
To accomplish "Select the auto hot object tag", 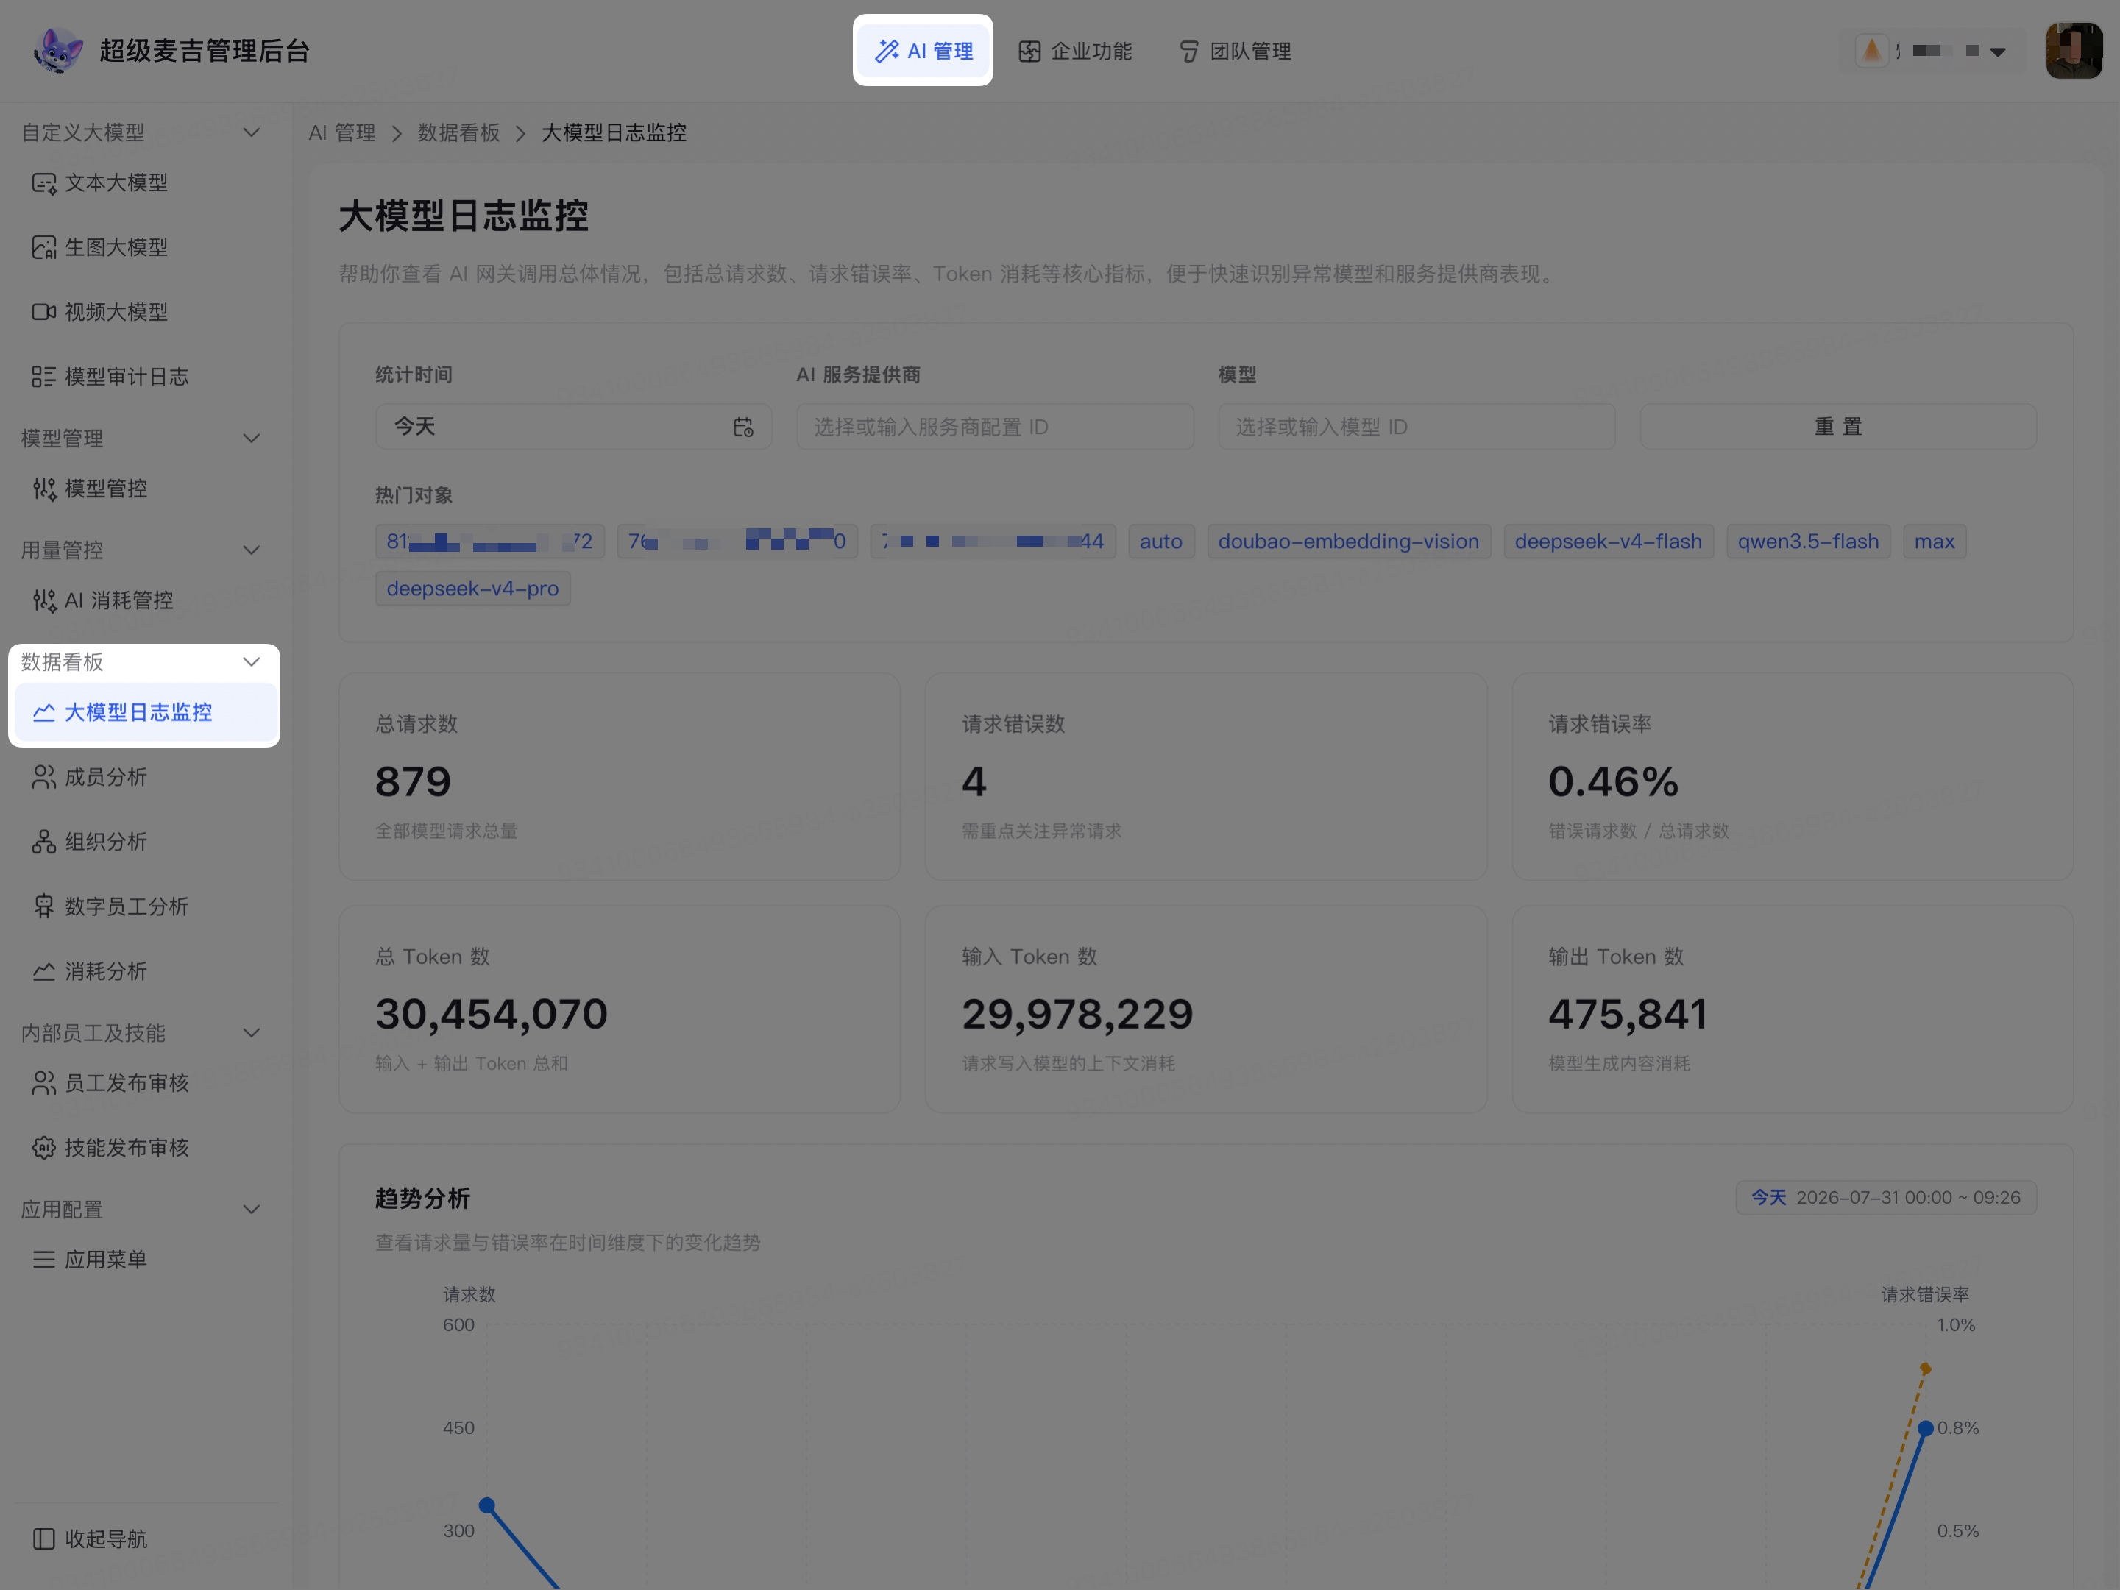I will point(1160,542).
